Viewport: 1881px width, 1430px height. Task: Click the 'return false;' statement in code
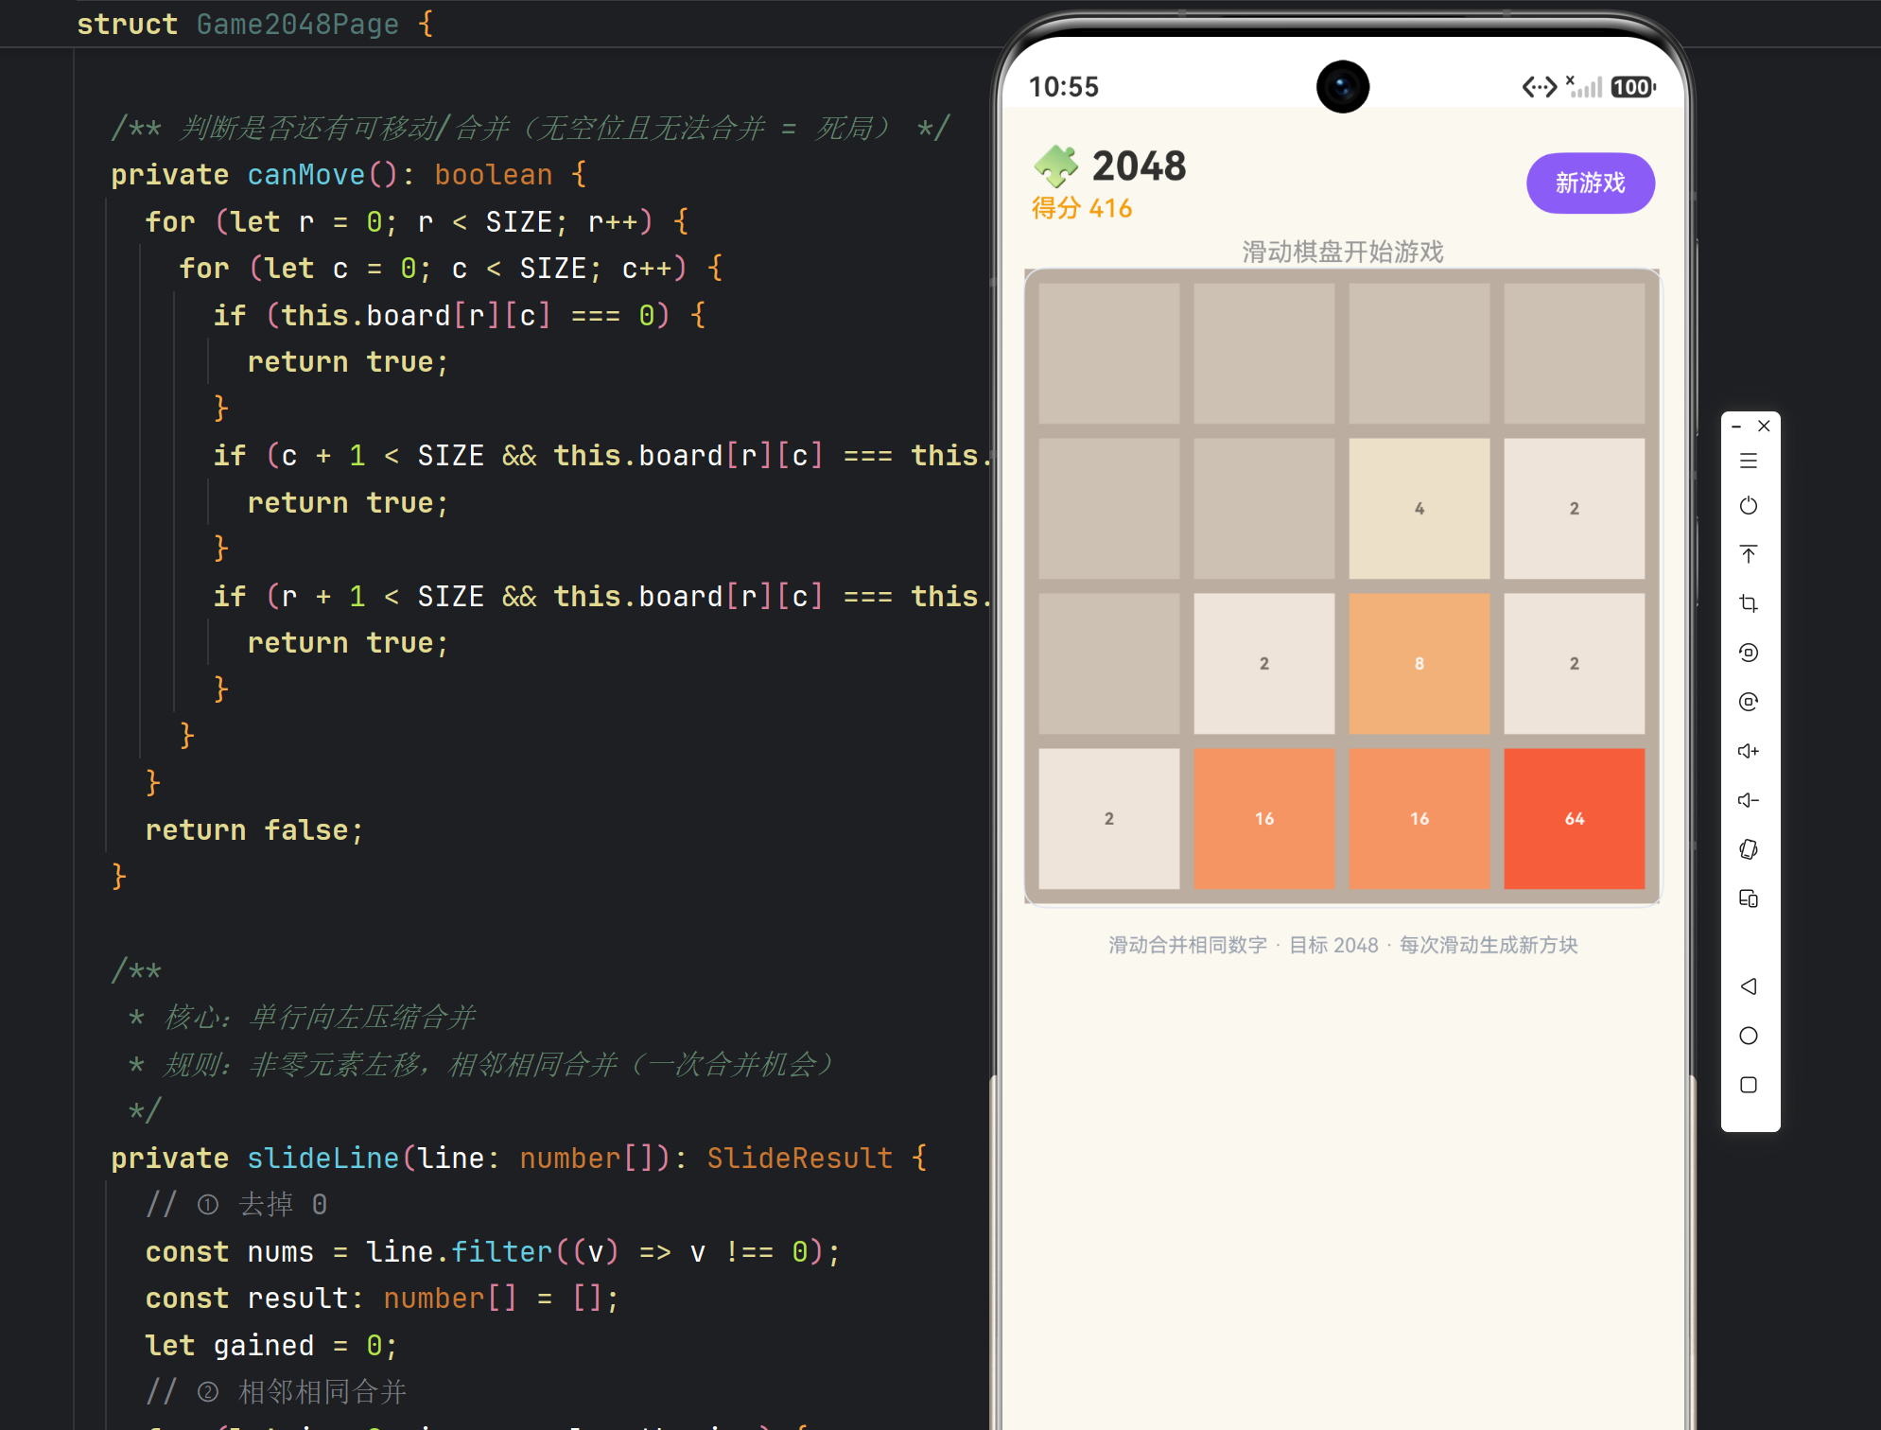[254, 829]
